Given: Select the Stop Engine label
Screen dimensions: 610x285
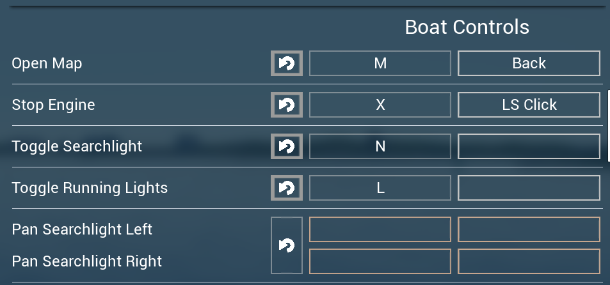Looking at the screenshot, I should (x=53, y=105).
